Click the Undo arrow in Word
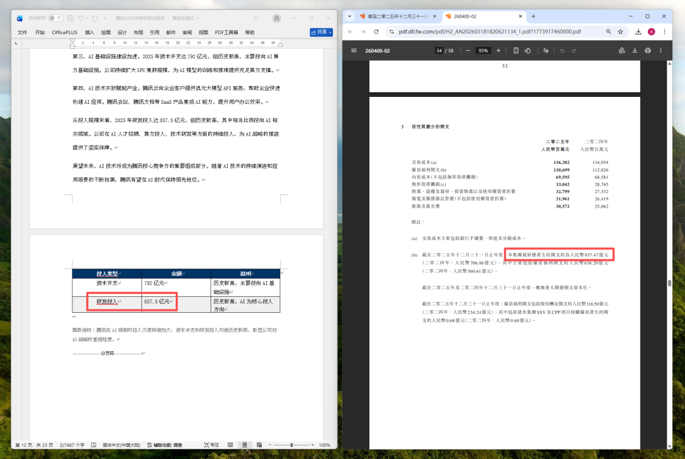This screenshot has height=459, width=685. tap(81, 18)
